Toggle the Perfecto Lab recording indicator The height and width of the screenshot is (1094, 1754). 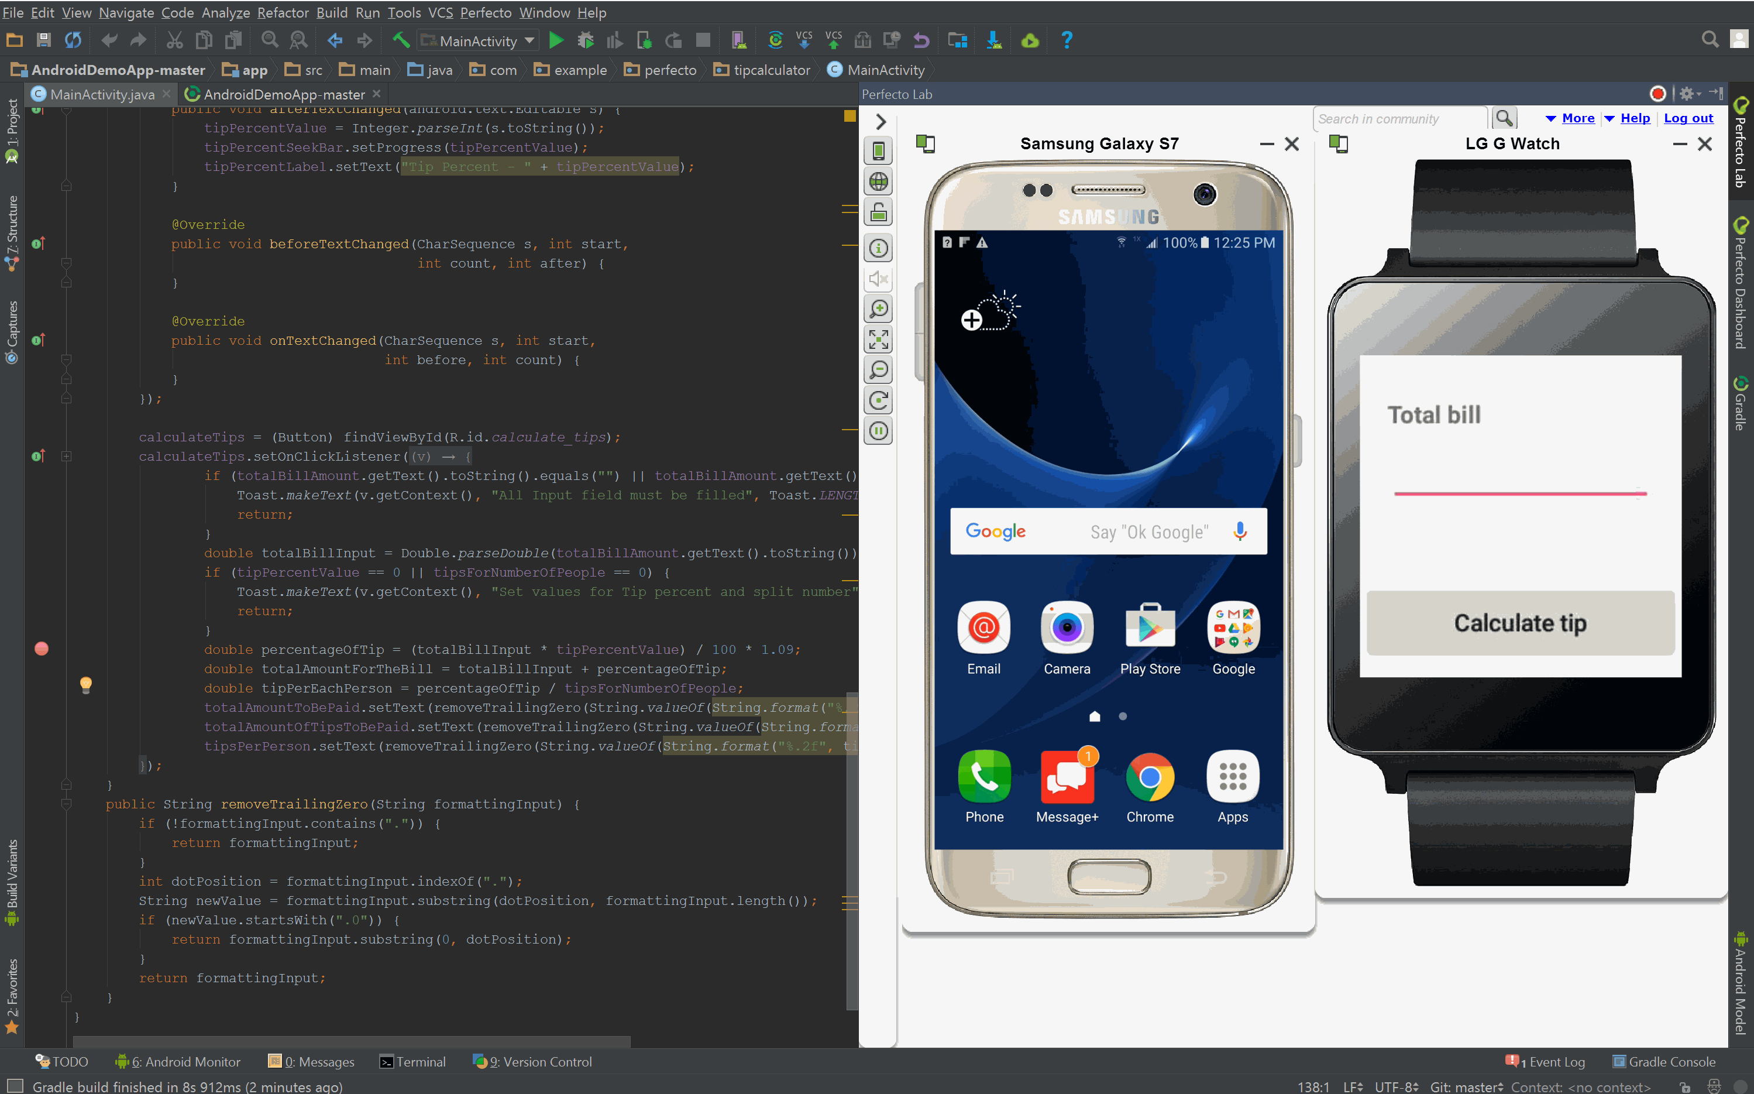click(1658, 93)
